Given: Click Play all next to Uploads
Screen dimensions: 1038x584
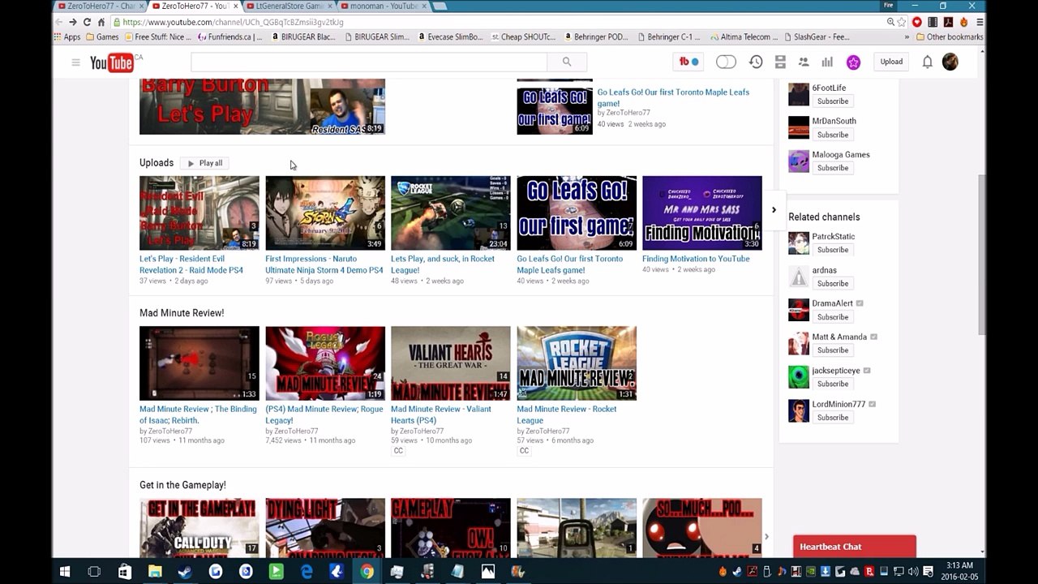Looking at the screenshot, I should coord(204,163).
